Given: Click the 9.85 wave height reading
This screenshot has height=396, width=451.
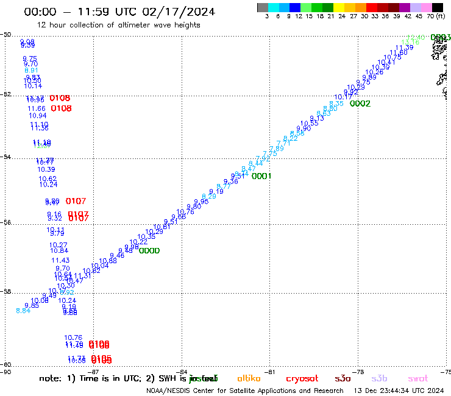Looking at the screenshot, I should 32,305.
